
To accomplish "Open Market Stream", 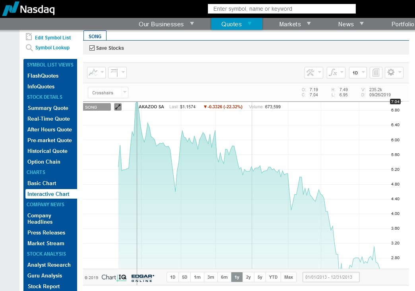I will coord(46,243).
